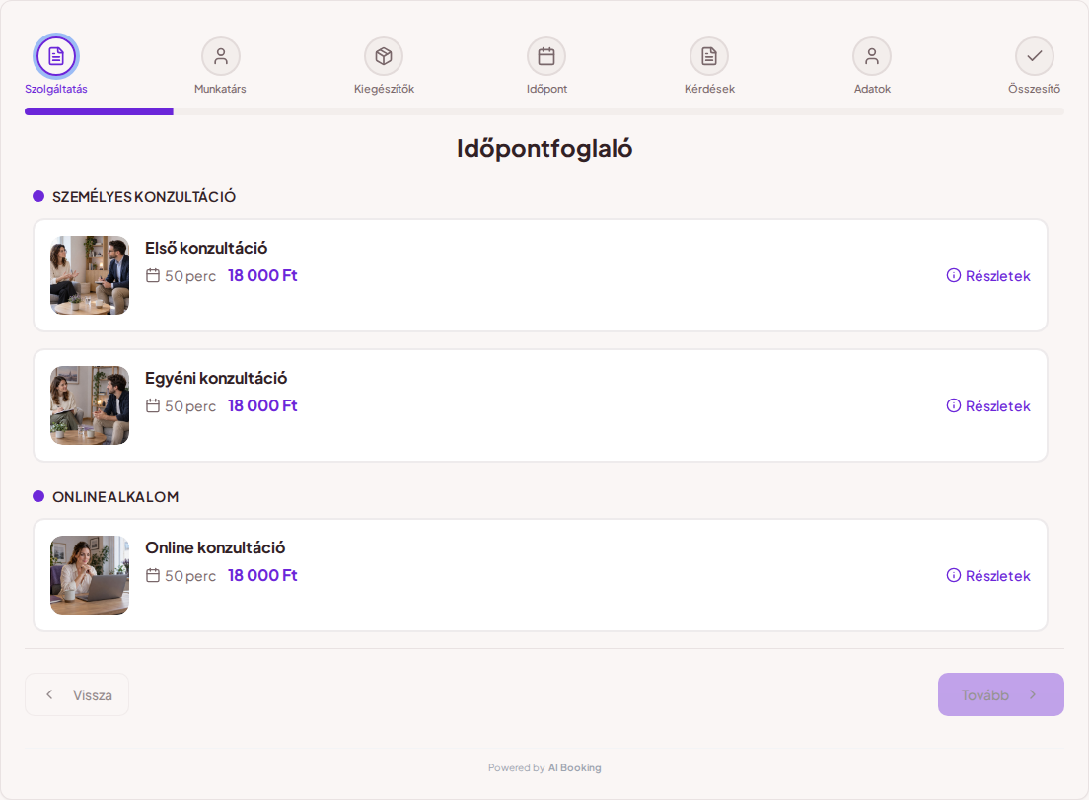Jump to the Összesítő checkmark icon
The image size is (1089, 800).
pos(1035,56)
